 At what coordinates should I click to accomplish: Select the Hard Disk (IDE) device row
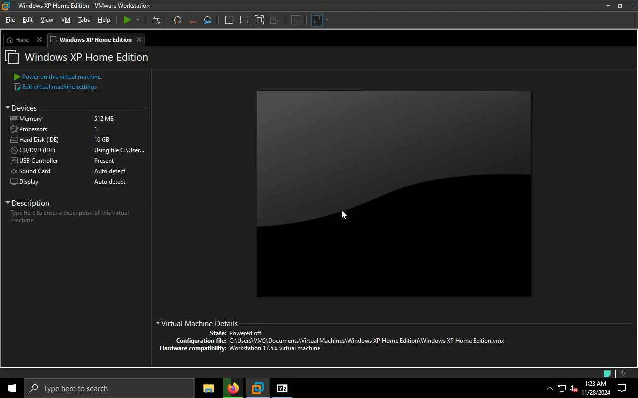77,140
